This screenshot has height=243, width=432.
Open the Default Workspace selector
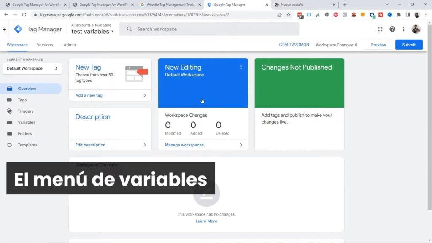click(x=32, y=68)
